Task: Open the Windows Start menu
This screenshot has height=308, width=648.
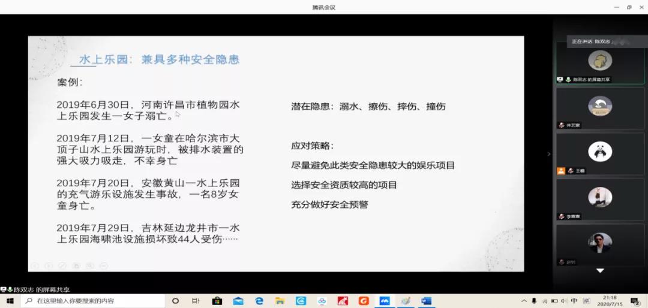Action: click(x=10, y=301)
